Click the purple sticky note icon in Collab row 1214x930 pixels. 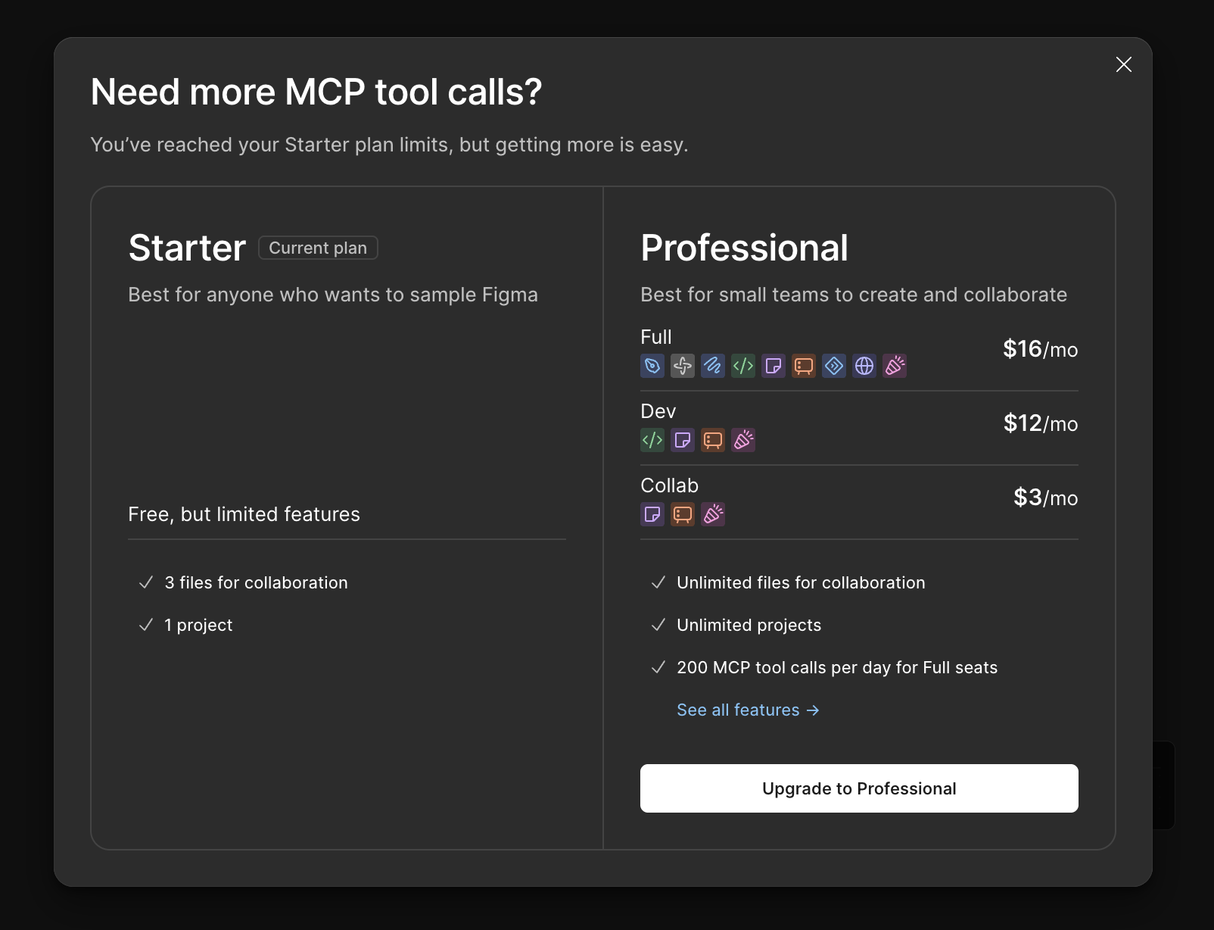pos(652,514)
